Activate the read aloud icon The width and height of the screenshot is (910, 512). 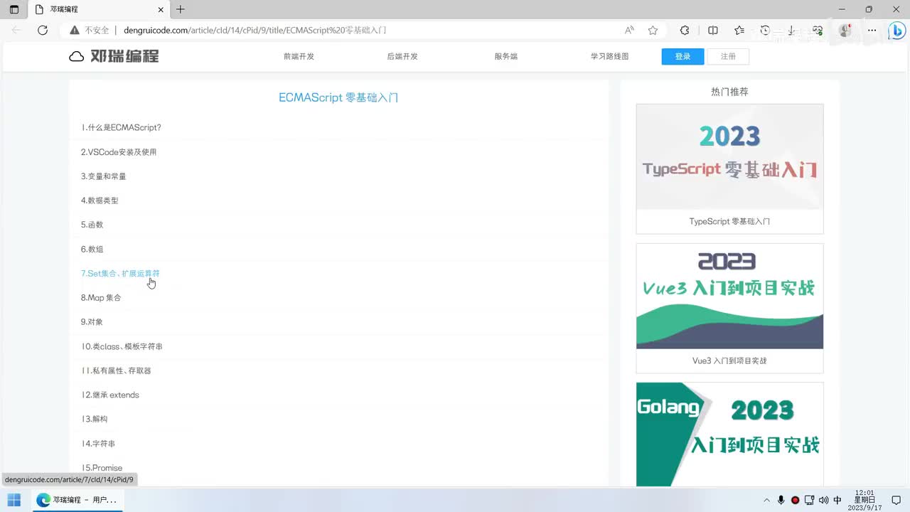pos(629,31)
